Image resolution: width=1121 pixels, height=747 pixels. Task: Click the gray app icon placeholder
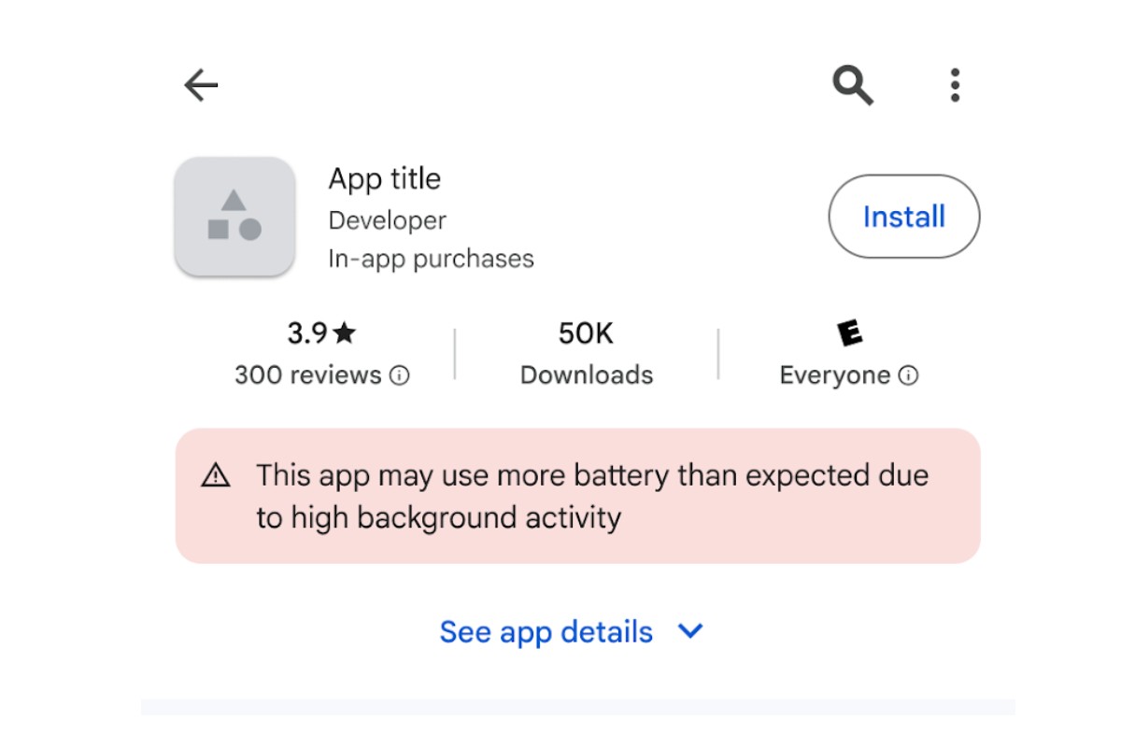coord(234,217)
